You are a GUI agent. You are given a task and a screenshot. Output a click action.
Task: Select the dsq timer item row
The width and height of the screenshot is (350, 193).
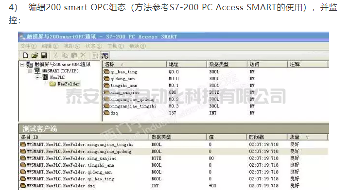(x=215, y=113)
